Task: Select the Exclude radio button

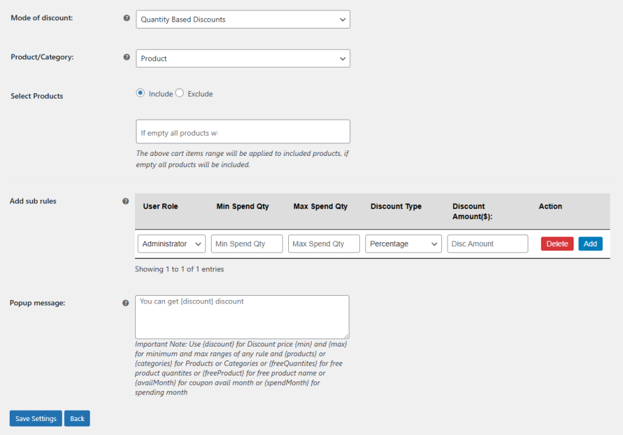Action: tap(180, 93)
